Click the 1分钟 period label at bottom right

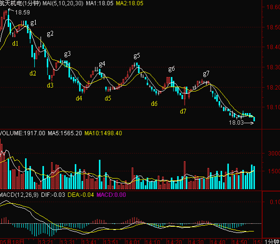coord(272,242)
